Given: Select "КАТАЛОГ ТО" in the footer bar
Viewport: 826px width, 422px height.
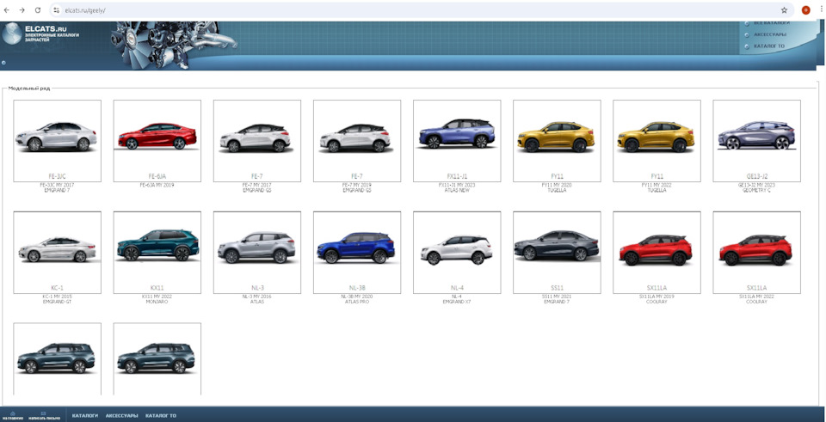Looking at the screenshot, I should tap(161, 416).
